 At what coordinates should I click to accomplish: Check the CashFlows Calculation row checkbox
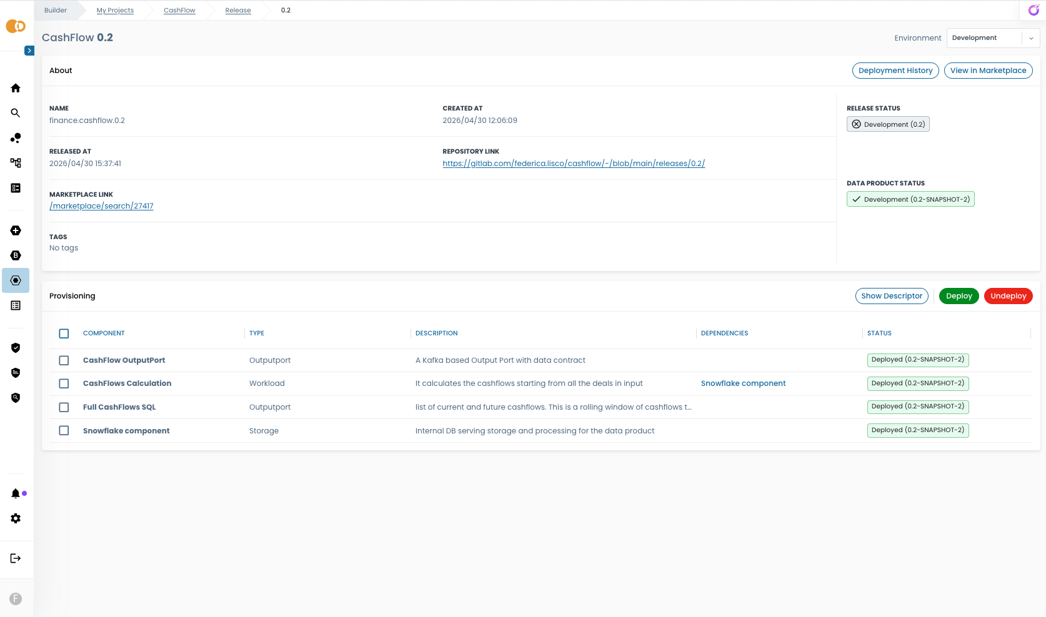(x=64, y=383)
